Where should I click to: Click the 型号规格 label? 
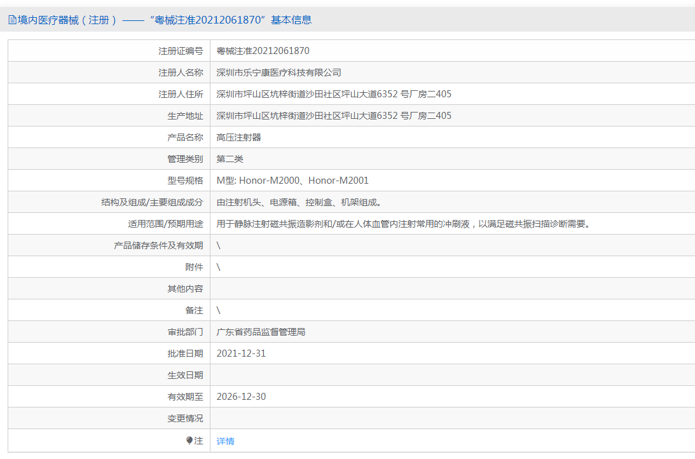(185, 181)
